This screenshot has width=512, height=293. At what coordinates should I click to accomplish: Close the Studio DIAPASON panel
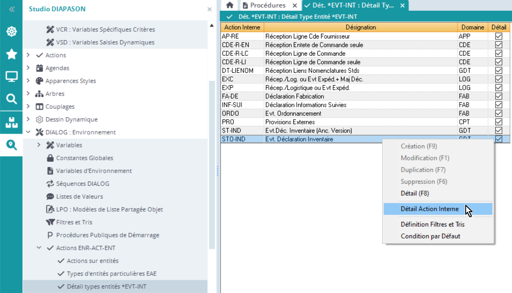209,9
